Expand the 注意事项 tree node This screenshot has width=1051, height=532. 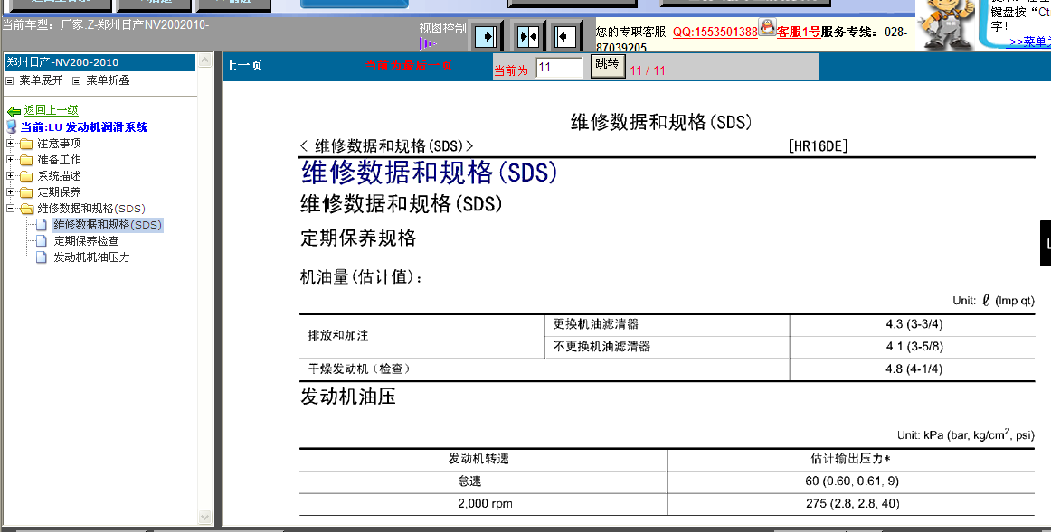pyautogui.click(x=10, y=144)
